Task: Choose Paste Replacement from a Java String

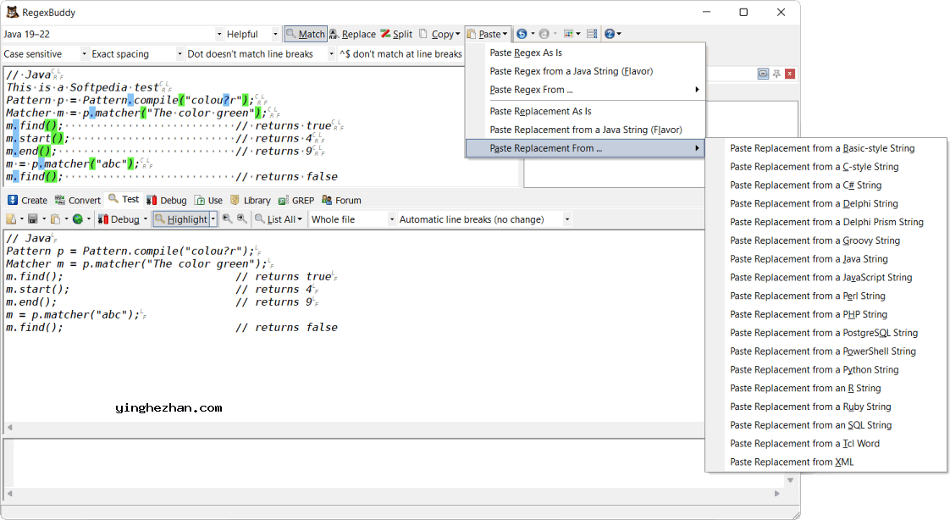Action: point(809,259)
